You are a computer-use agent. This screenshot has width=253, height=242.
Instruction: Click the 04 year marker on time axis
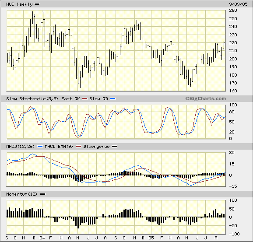[x=42, y=238]
